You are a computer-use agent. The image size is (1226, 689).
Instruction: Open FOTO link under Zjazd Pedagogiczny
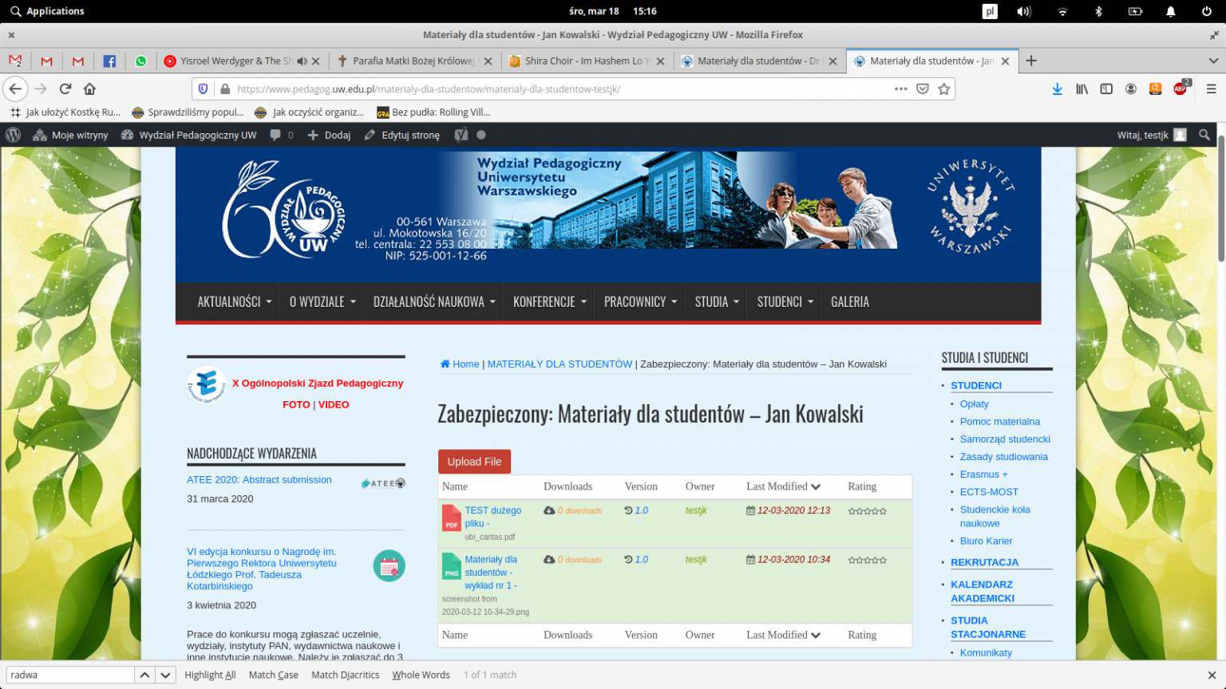pyautogui.click(x=296, y=405)
